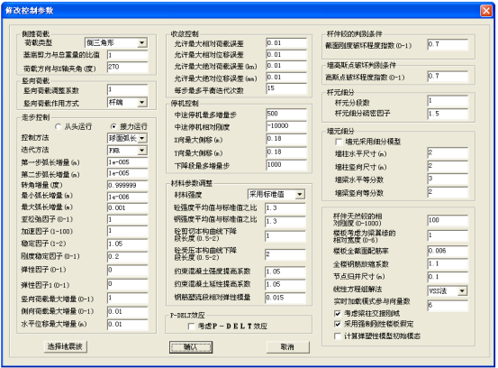Image resolution: width=498 pixels, height=368 pixels.
Task: Toggle 墙元采用细分模型 checkbox
Action: click(x=339, y=142)
